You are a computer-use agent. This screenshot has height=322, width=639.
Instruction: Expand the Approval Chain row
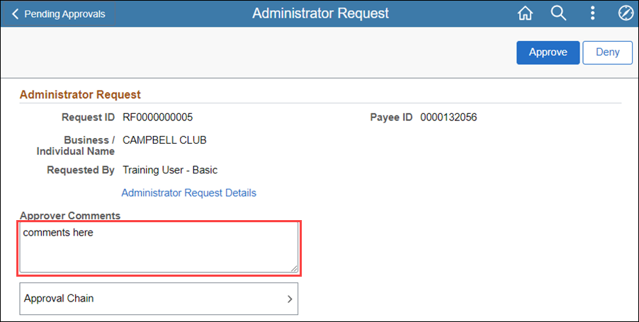click(x=159, y=299)
